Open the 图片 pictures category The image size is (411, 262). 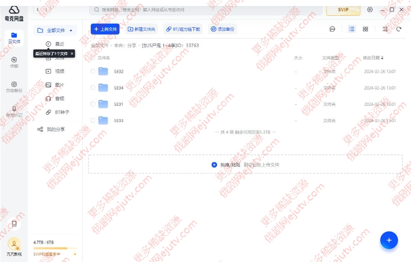tap(55, 85)
